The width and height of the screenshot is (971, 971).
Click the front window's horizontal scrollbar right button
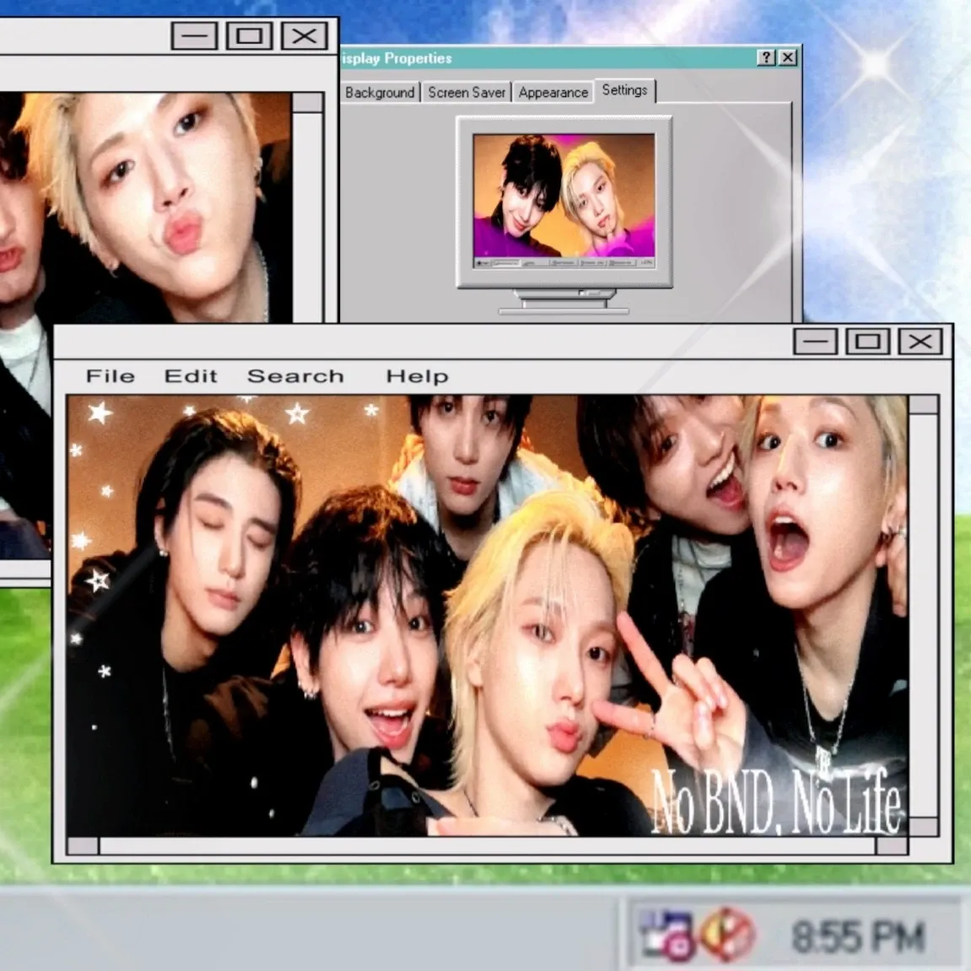[x=892, y=845]
